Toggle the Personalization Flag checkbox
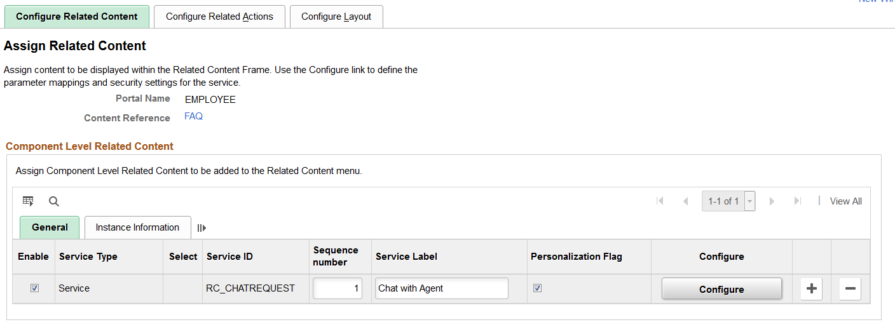895x329 pixels. click(538, 288)
